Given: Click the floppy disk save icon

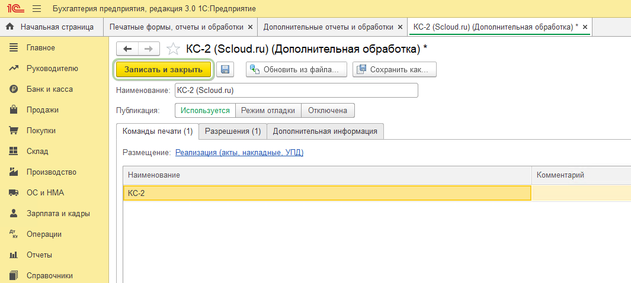Looking at the screenshot, I should click(225, 69).
